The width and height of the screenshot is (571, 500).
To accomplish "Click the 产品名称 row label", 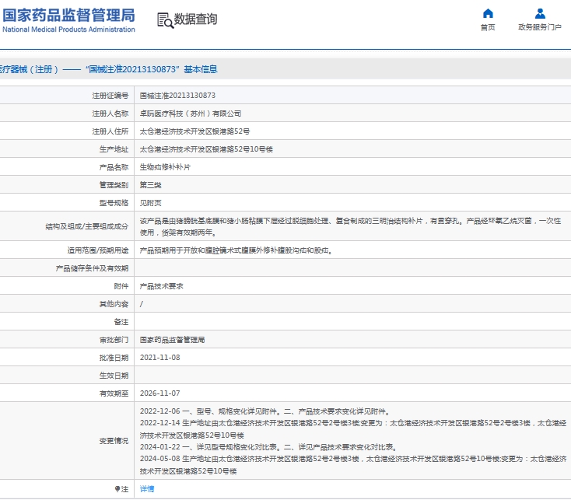I will (114, 167).
